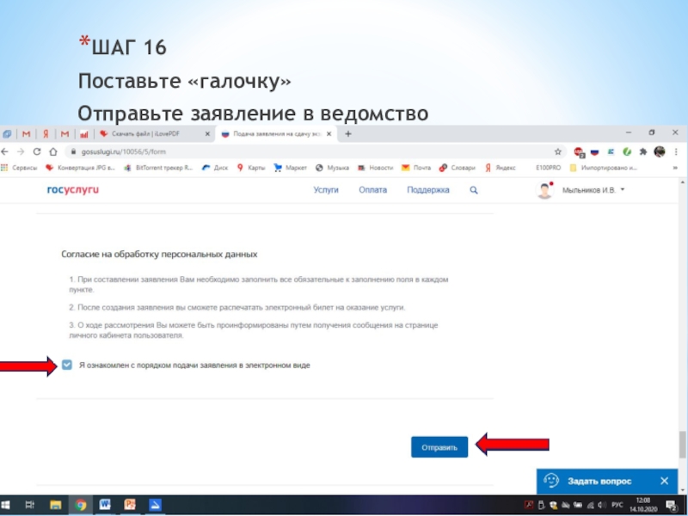Click the Chrome icon in the taskbar
Screen dimensions: 688x516
(80, 505)
